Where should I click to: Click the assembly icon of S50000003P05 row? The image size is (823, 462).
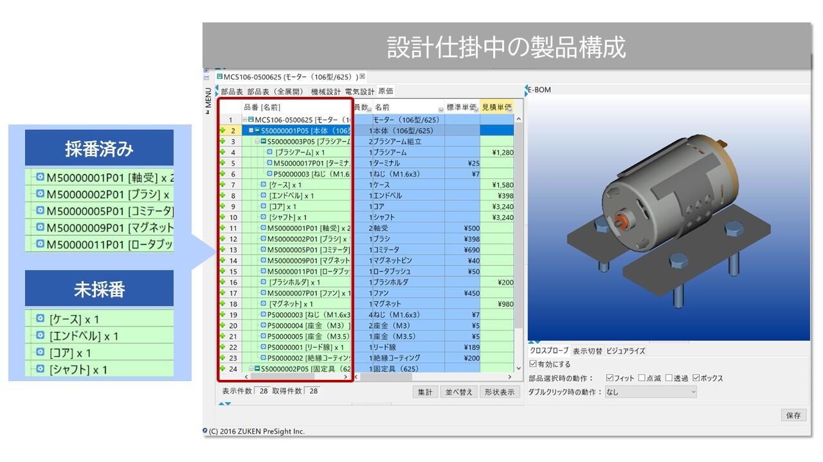[x=264, y=141]
